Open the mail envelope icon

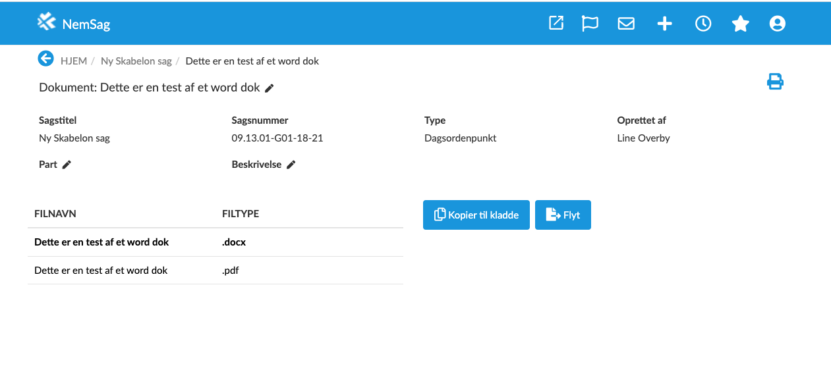coord(626,24)
